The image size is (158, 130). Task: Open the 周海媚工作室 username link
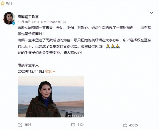(x=28, y=17)
